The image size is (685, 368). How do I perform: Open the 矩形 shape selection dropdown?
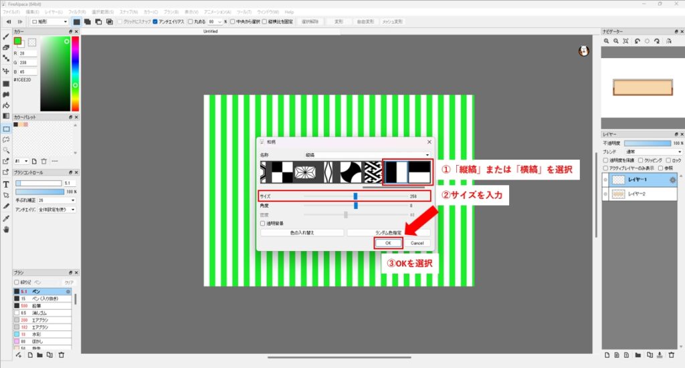50,21
